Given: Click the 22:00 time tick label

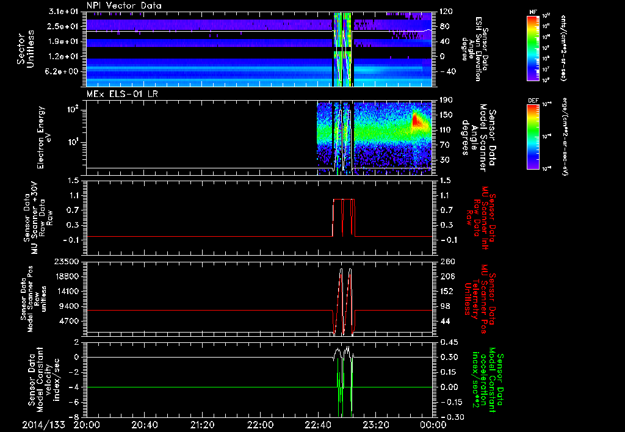Looking at the screenshot, I should point(260,425).
